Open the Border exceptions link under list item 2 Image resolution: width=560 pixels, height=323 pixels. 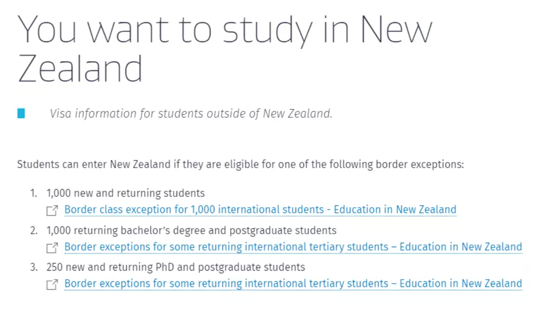[x=293, y=247]
